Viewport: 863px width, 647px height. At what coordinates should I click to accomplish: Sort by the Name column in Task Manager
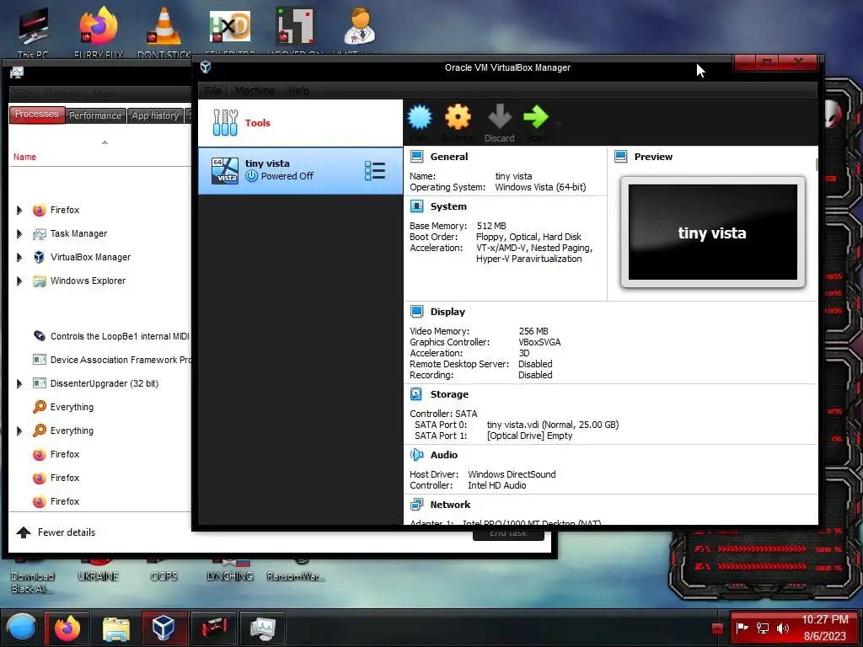tap(24, 157)
